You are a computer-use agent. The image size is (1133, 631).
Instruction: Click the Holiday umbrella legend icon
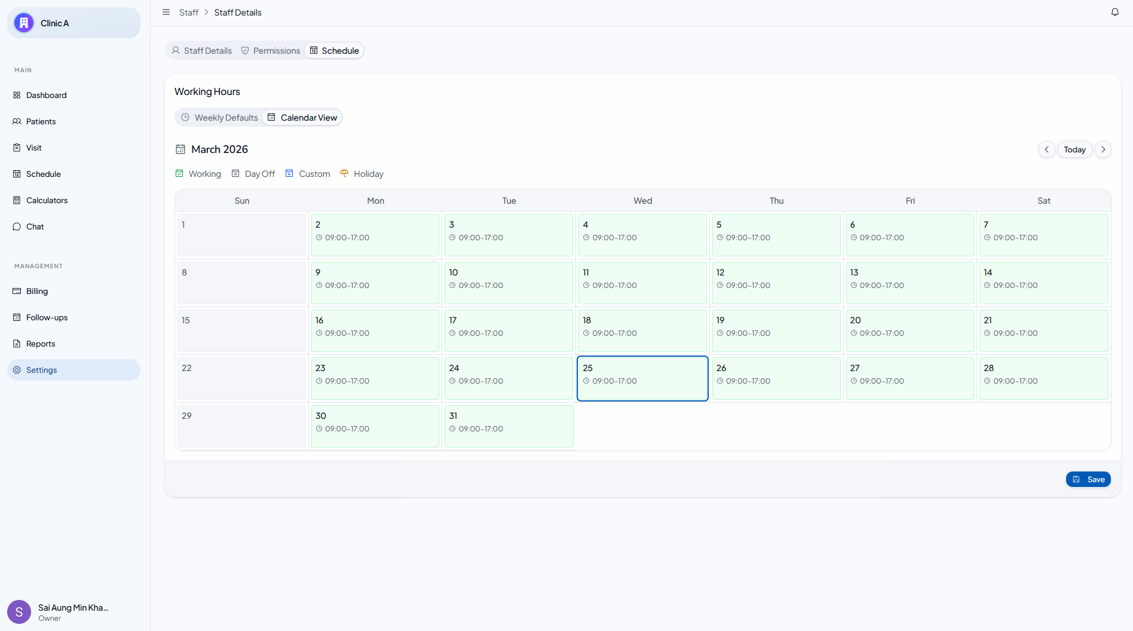pos(344,173)
